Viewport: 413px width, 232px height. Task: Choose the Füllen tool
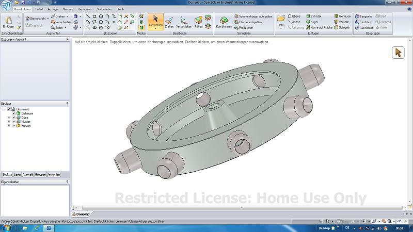198,23
